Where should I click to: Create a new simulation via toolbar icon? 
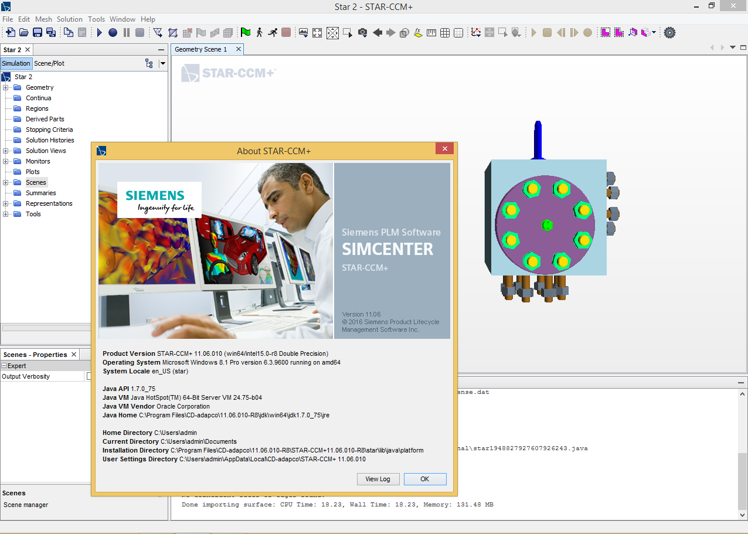point(11,33)
